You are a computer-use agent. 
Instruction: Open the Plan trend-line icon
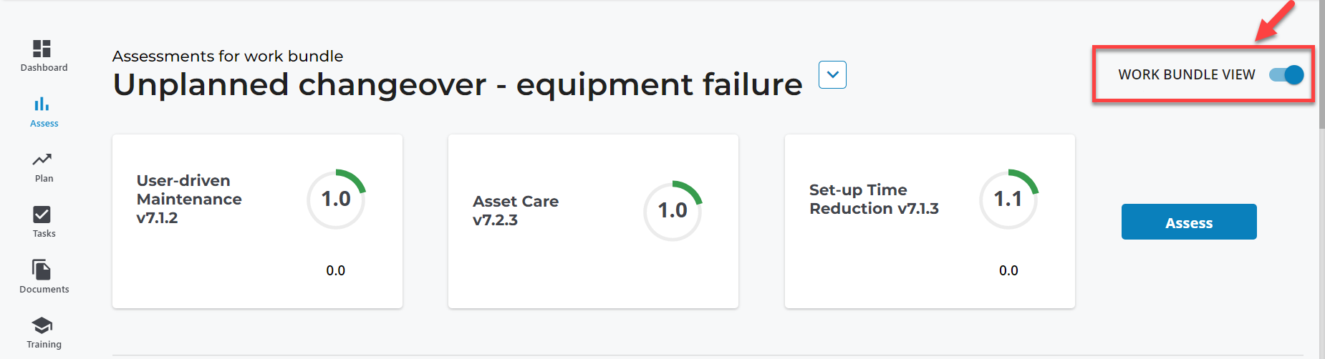[x=42, y=159]
